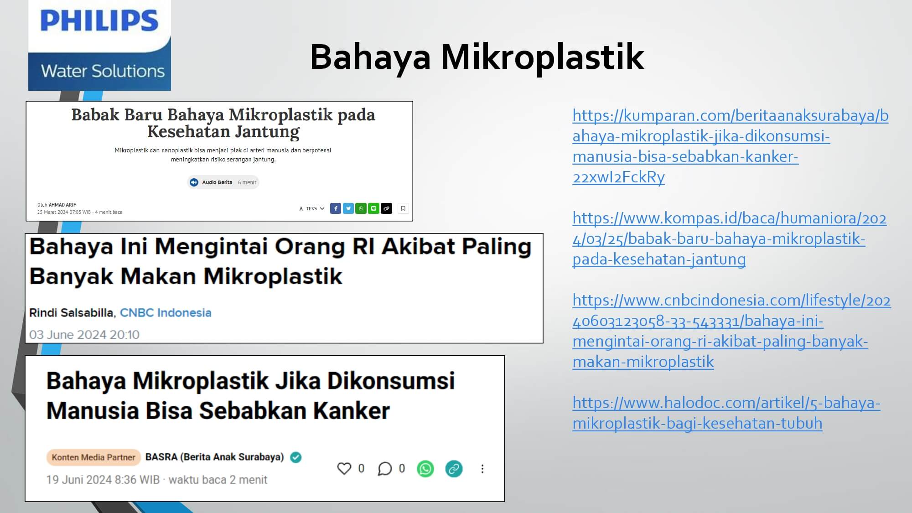
Task: Click the Twitter share icon
Action: click(348, 208)
